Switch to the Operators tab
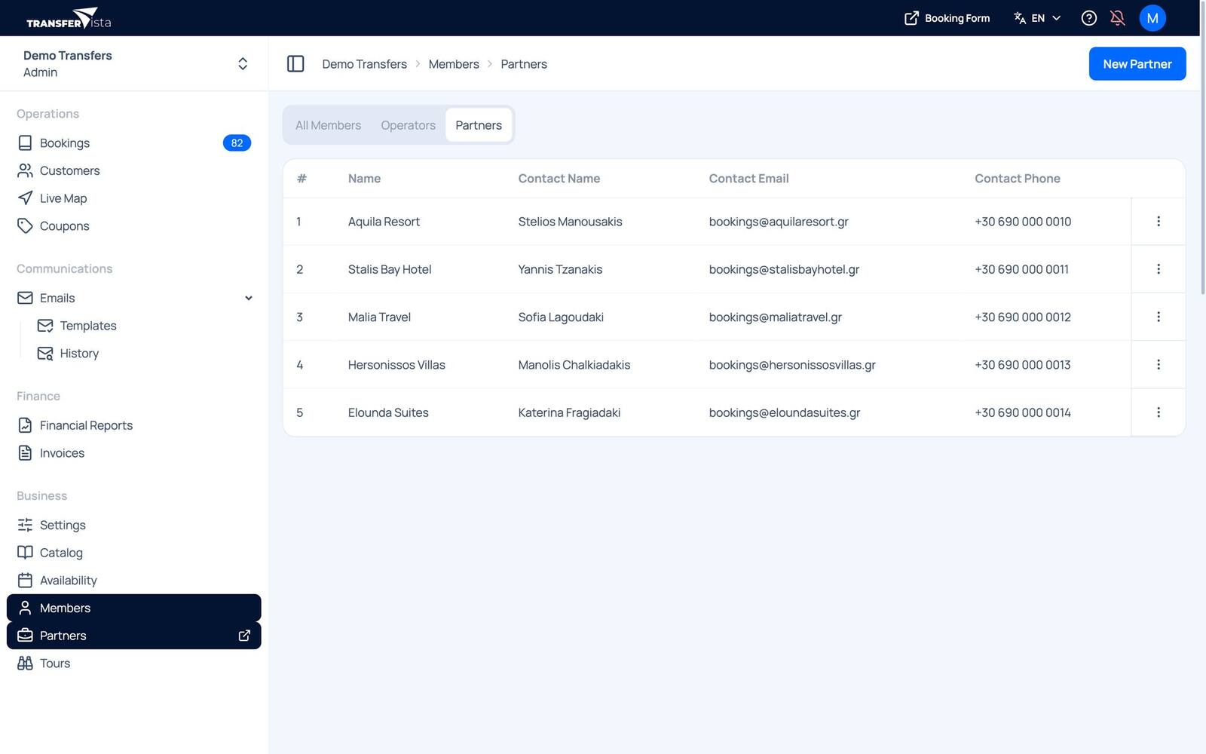 [x=408, y=125]
